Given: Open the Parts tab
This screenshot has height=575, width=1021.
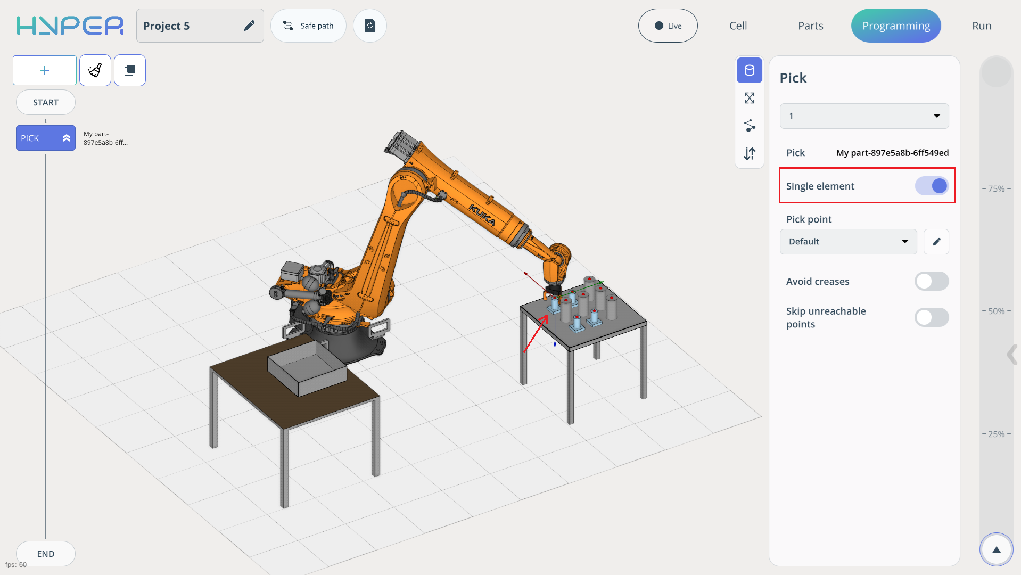Looking at the screenshot, I should 810,26.
